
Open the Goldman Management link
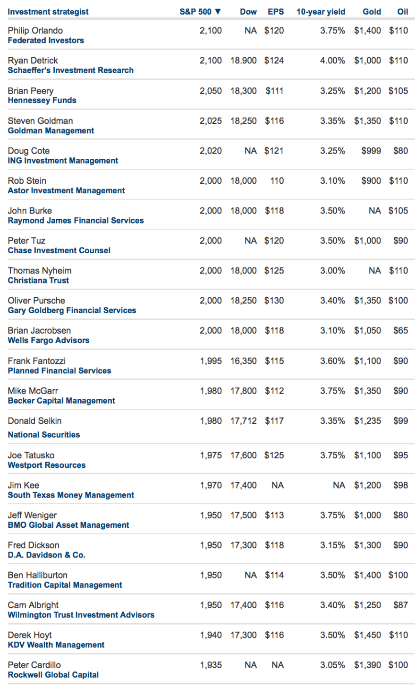click(x=51, y=131)
